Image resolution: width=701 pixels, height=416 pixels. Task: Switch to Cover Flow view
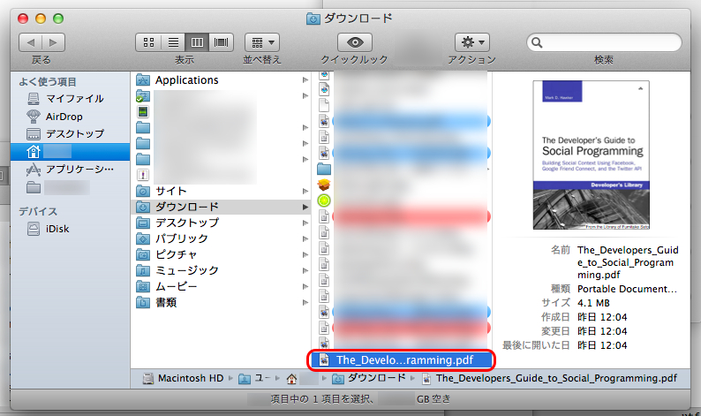coord(221,42)
